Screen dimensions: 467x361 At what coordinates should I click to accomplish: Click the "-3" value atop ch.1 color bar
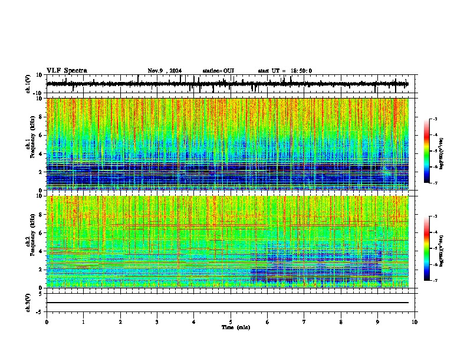pyautogui.click(x=435, y=119)
